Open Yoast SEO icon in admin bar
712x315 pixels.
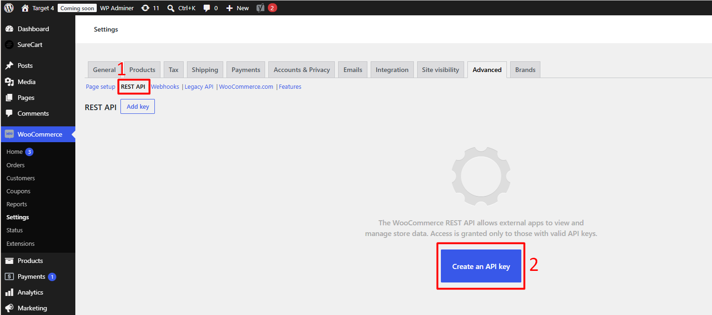pyautogui.click(x=260, y=8)
